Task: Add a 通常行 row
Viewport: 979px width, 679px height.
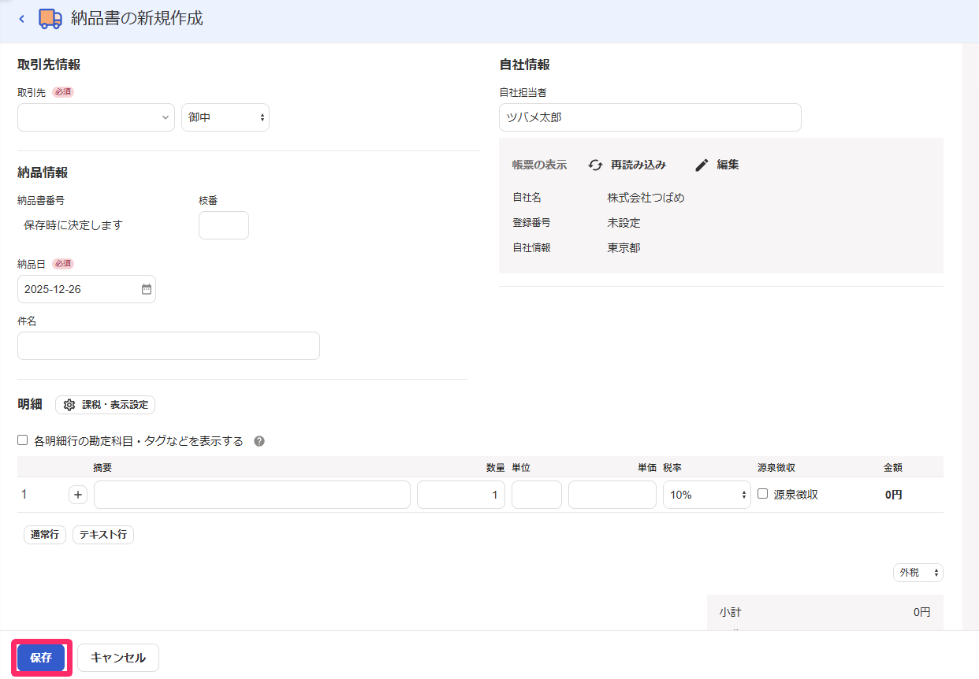Action: [x=45, y=535]
